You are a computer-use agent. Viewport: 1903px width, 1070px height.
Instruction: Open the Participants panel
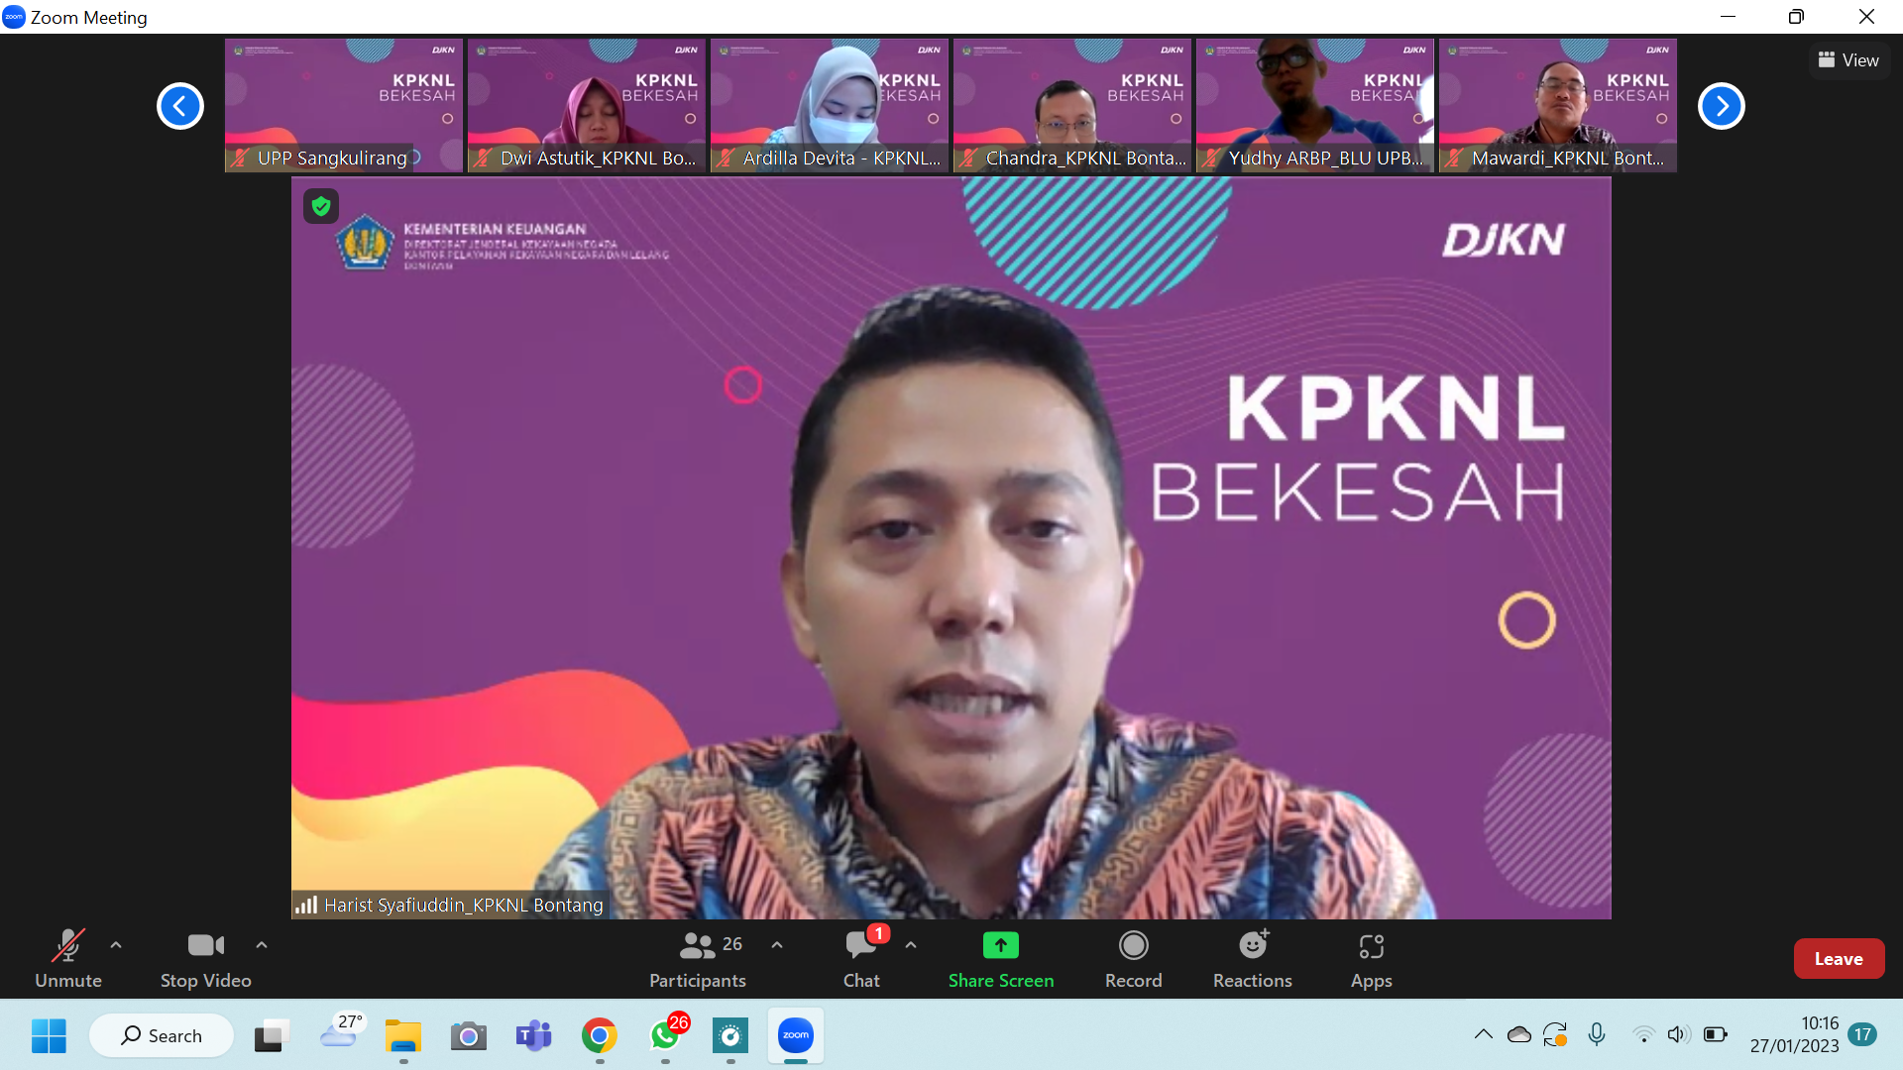pyautogui.click(x=698, y=958)
